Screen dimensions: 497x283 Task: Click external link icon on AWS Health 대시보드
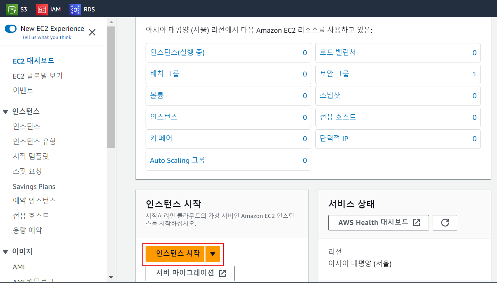416,223
